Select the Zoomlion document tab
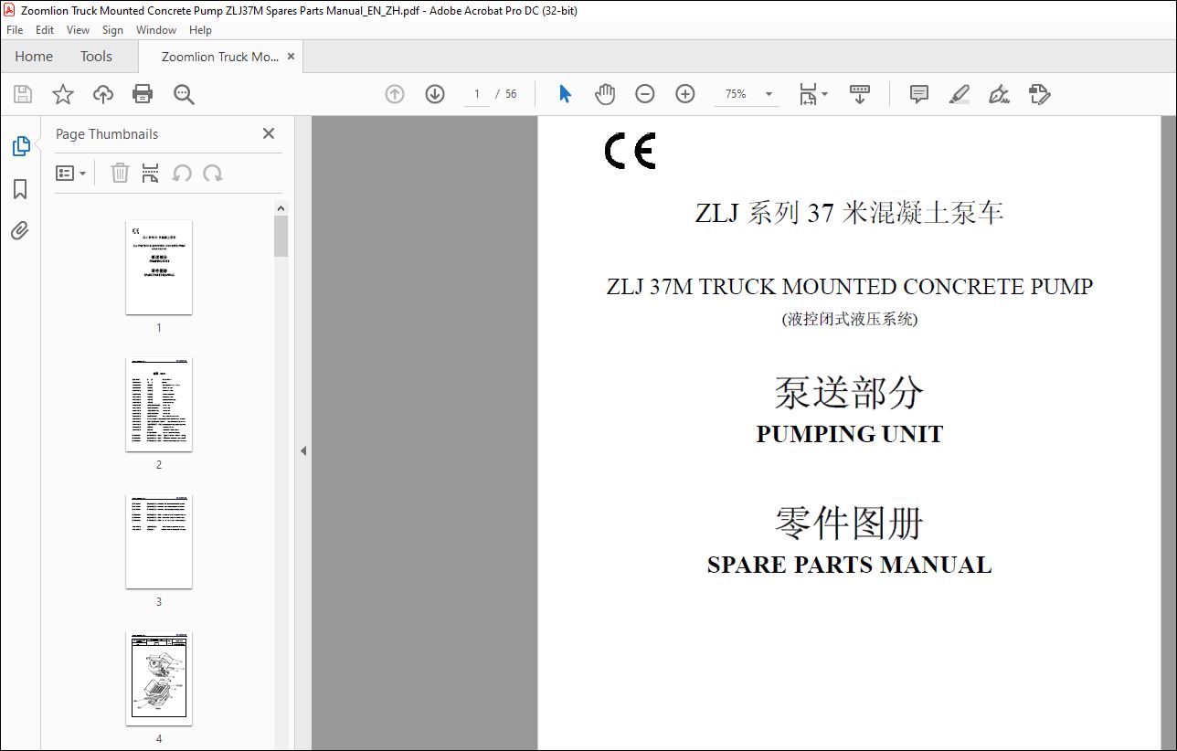The width and height of the screenshot is (1177, 751). [x=220, y=57]
